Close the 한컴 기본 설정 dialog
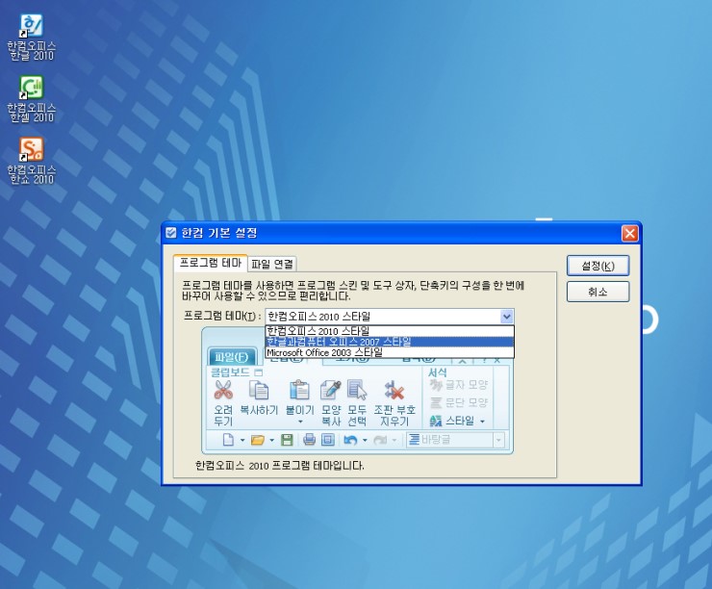This screenshot has height=589, width=712. (x=630, y=234)
